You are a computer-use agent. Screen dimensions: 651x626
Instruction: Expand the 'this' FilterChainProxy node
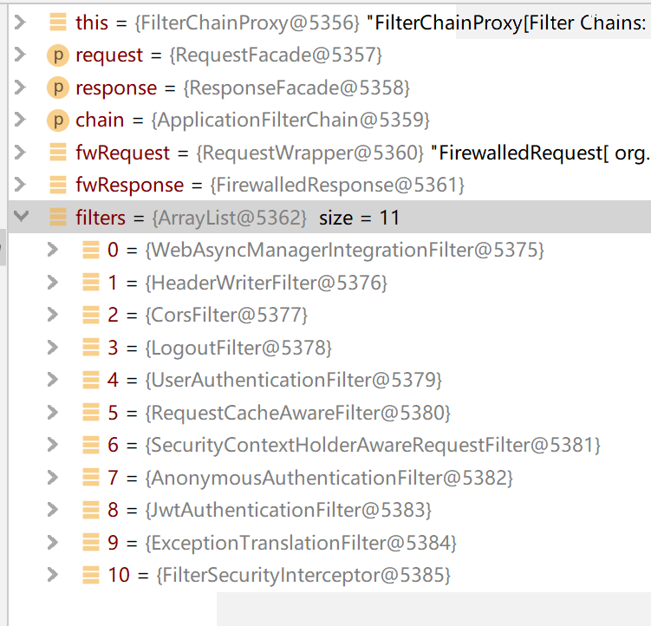pos(21,23)
